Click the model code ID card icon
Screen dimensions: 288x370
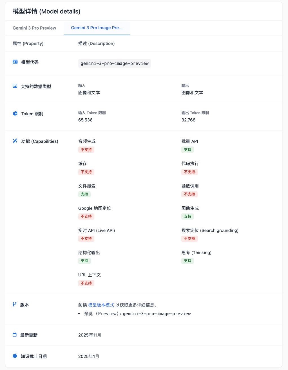click(15, 62)
